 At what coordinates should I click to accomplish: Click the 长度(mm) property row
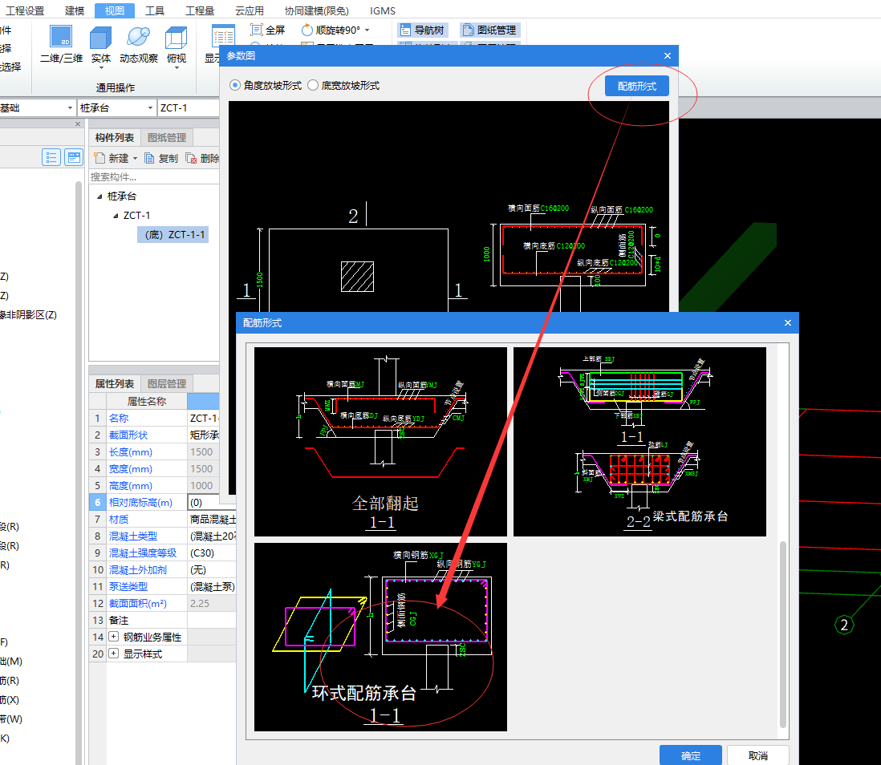[x=162, y=451]
